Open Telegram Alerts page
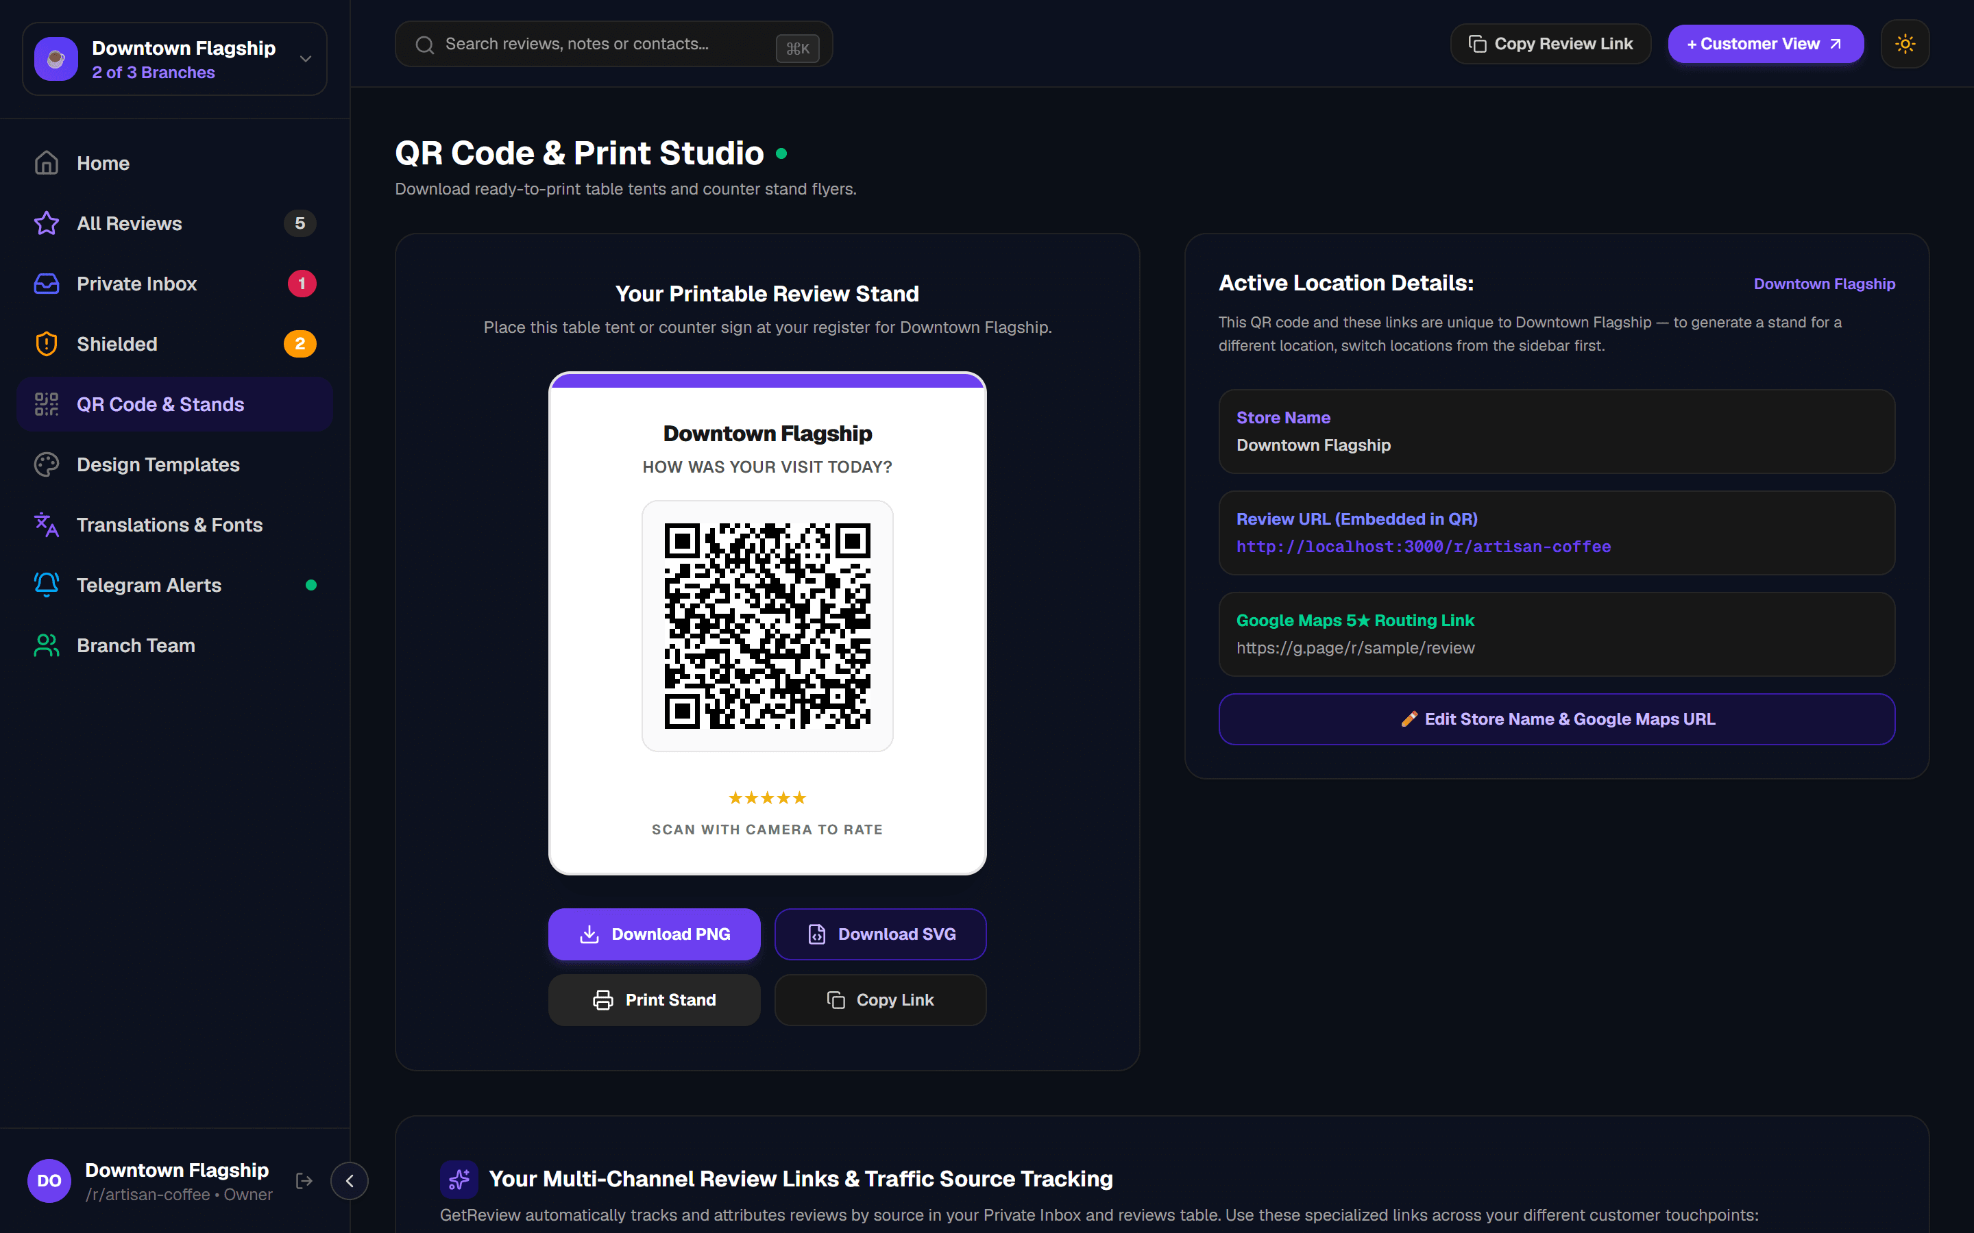This screenshot has width=1974, height=1233. [175, 586]
